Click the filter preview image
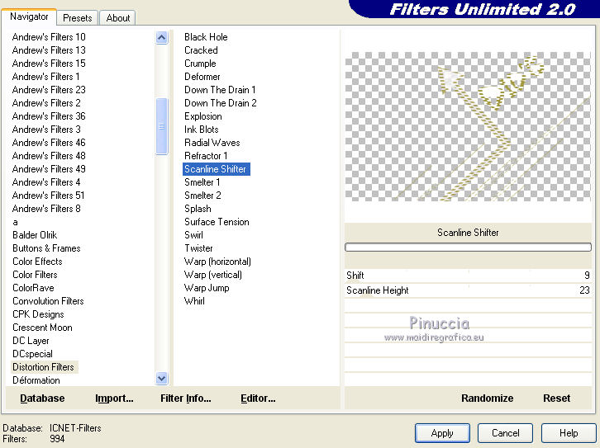The height and width of the screenshot is (448, 600). pos(468,126)
